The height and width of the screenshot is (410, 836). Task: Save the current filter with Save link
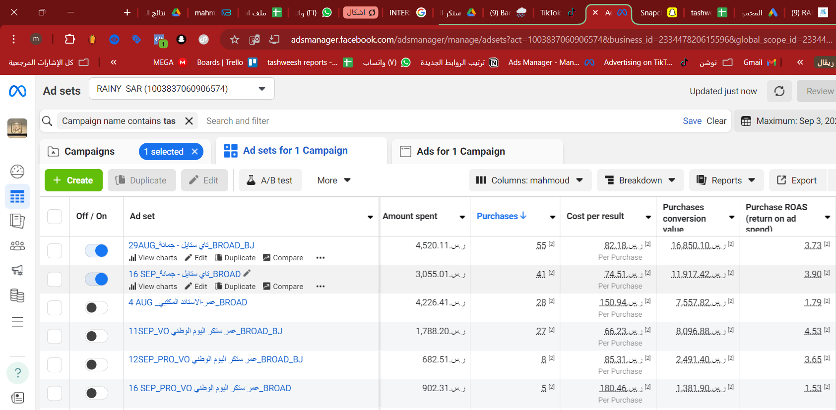coord(692,121)
